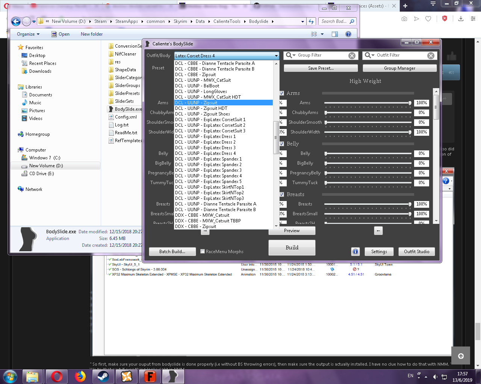Open Opera's ad blocker shield icon

coord(445,18)
